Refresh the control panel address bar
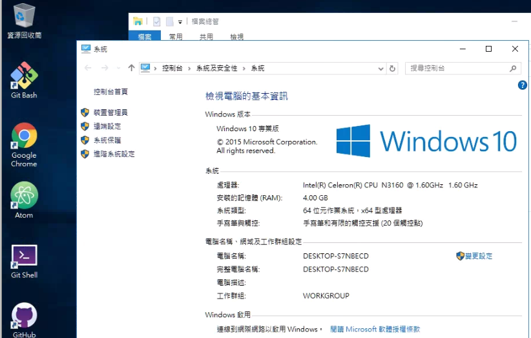The height and width of the screenshot is (338, 531). (392, 69)
